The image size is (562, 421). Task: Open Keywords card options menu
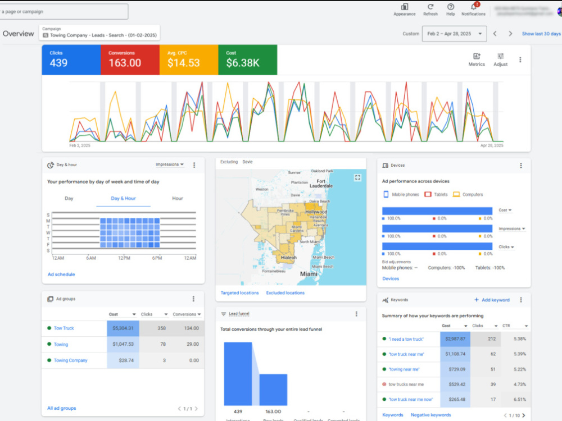pos(521,300)
